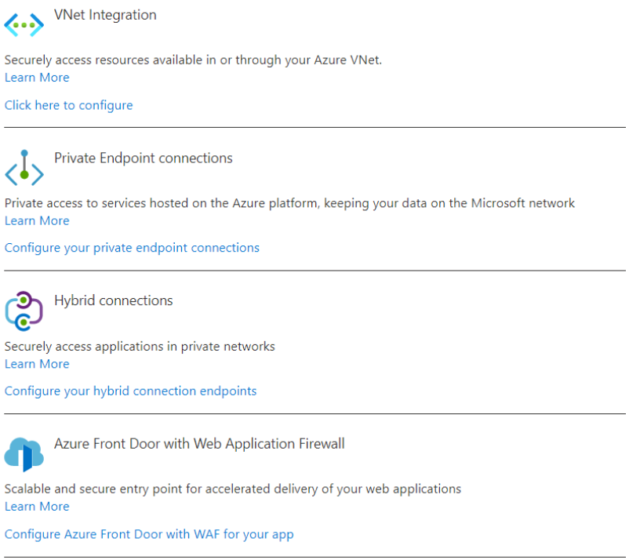The width and height of the screenshot is (629, 560).
Task: Click the VNet Integration icon
Action: coord(24,25)
